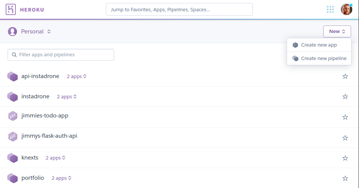Expand the knexts 2 apps list

(55, 158)
